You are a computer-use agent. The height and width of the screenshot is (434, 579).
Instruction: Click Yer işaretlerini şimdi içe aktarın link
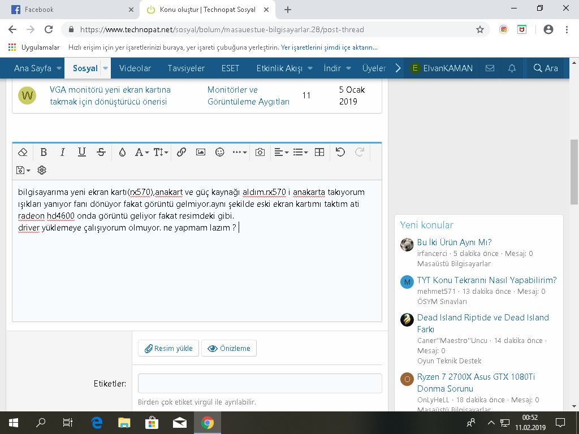pos(329,47)
